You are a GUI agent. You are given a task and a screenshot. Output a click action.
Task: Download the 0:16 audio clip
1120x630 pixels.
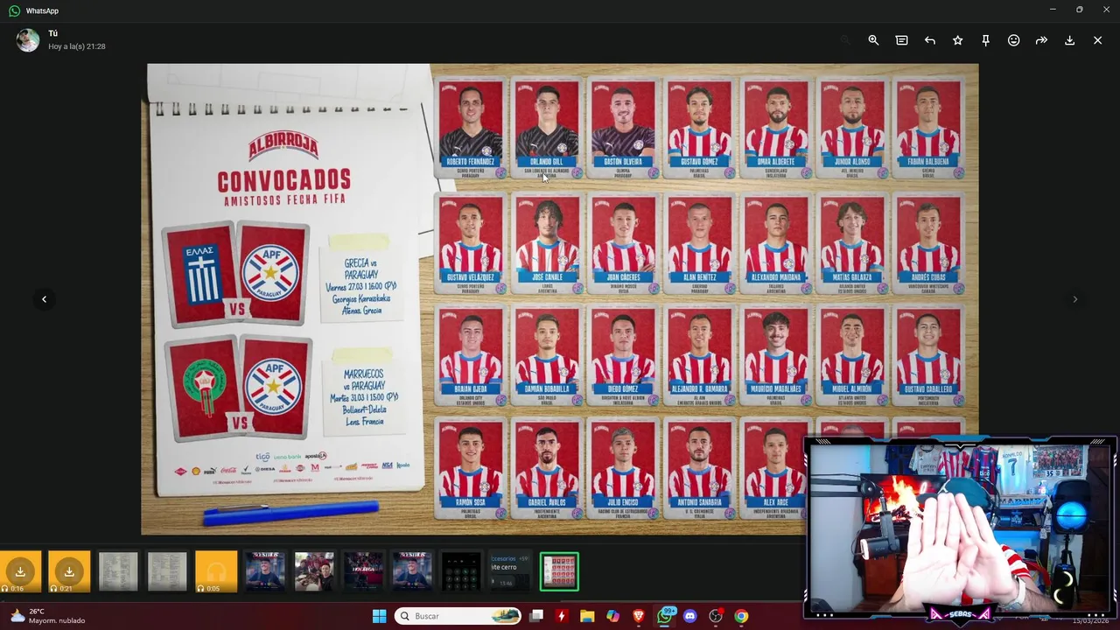coord(20,572)
